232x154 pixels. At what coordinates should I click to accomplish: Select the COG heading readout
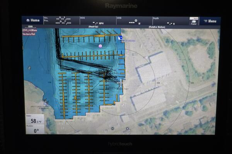pyautogui.click(x=134, y=20)
